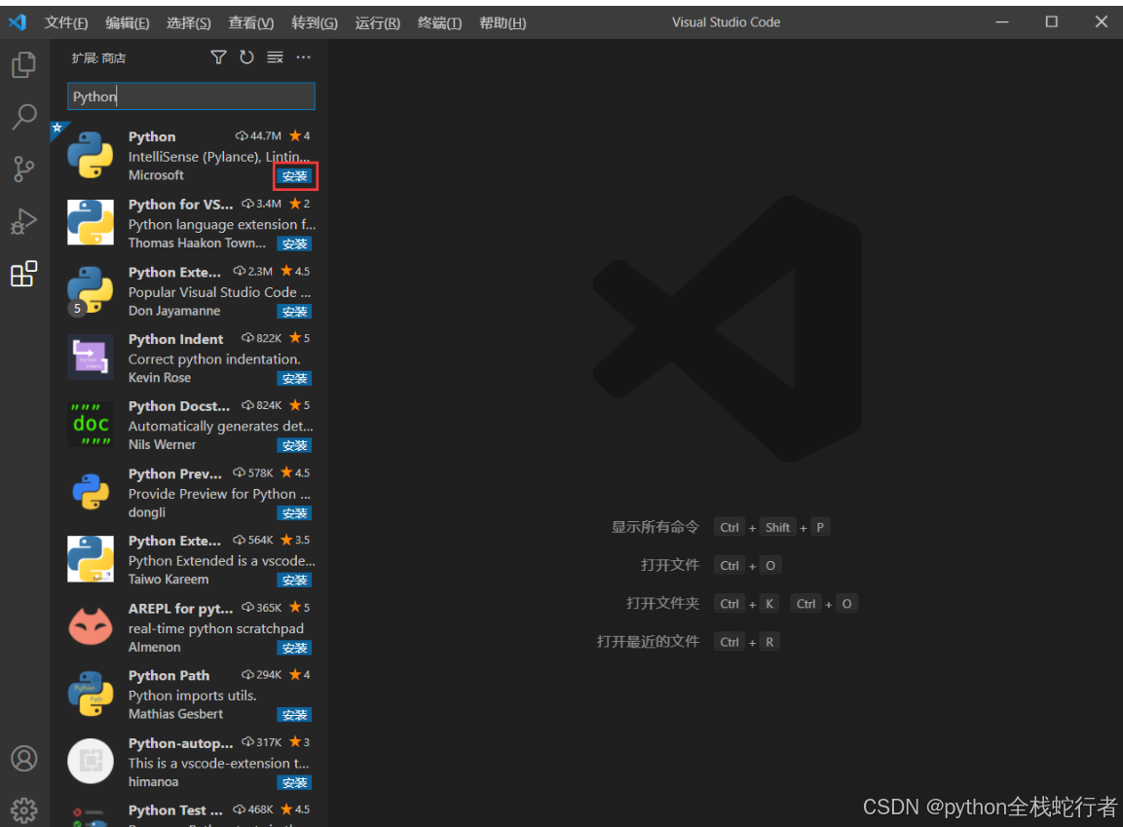Open the 查看(V) menu

(250, 23)
